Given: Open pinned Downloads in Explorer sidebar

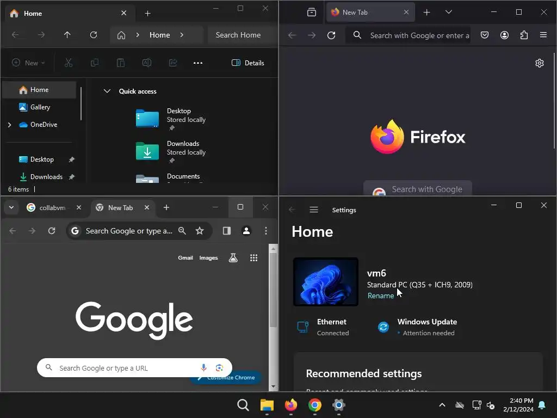Looking at the screenshot, I should [x=39, y=177].
